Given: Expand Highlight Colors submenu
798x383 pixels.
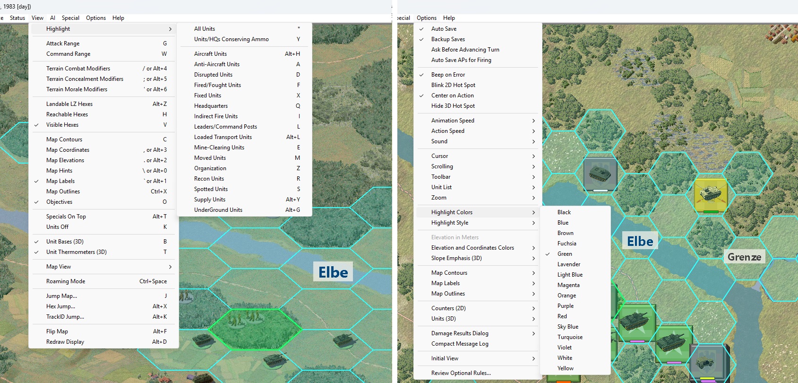Looking at the screenshot, I should point(478,212).
